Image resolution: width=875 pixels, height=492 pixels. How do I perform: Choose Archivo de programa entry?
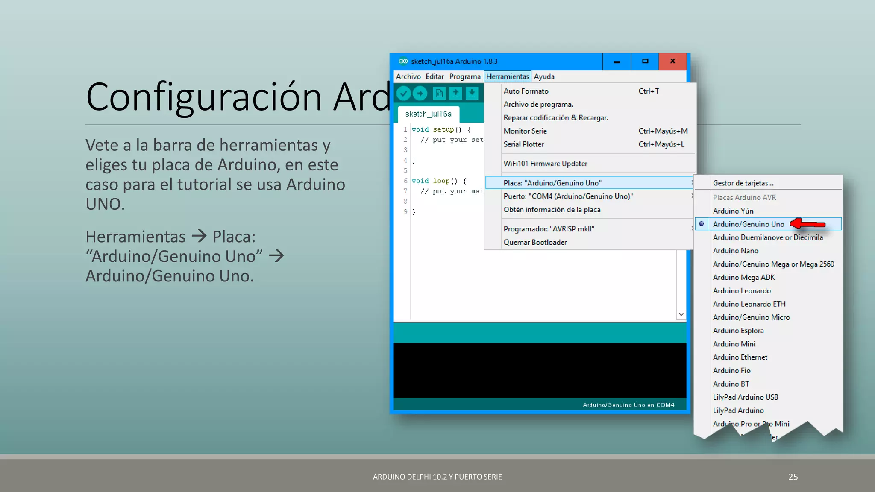click(x=590, y=104)
